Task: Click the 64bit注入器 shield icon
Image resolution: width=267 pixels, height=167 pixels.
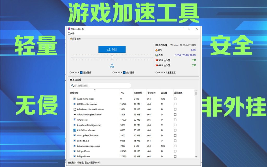Action: pos(156,65)
